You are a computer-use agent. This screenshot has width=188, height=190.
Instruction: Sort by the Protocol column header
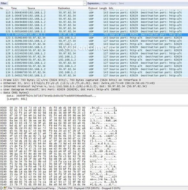pos(93,8)
